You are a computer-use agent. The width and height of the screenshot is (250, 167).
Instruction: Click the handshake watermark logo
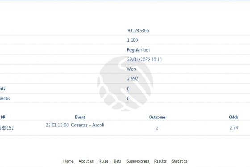point(125,83)
